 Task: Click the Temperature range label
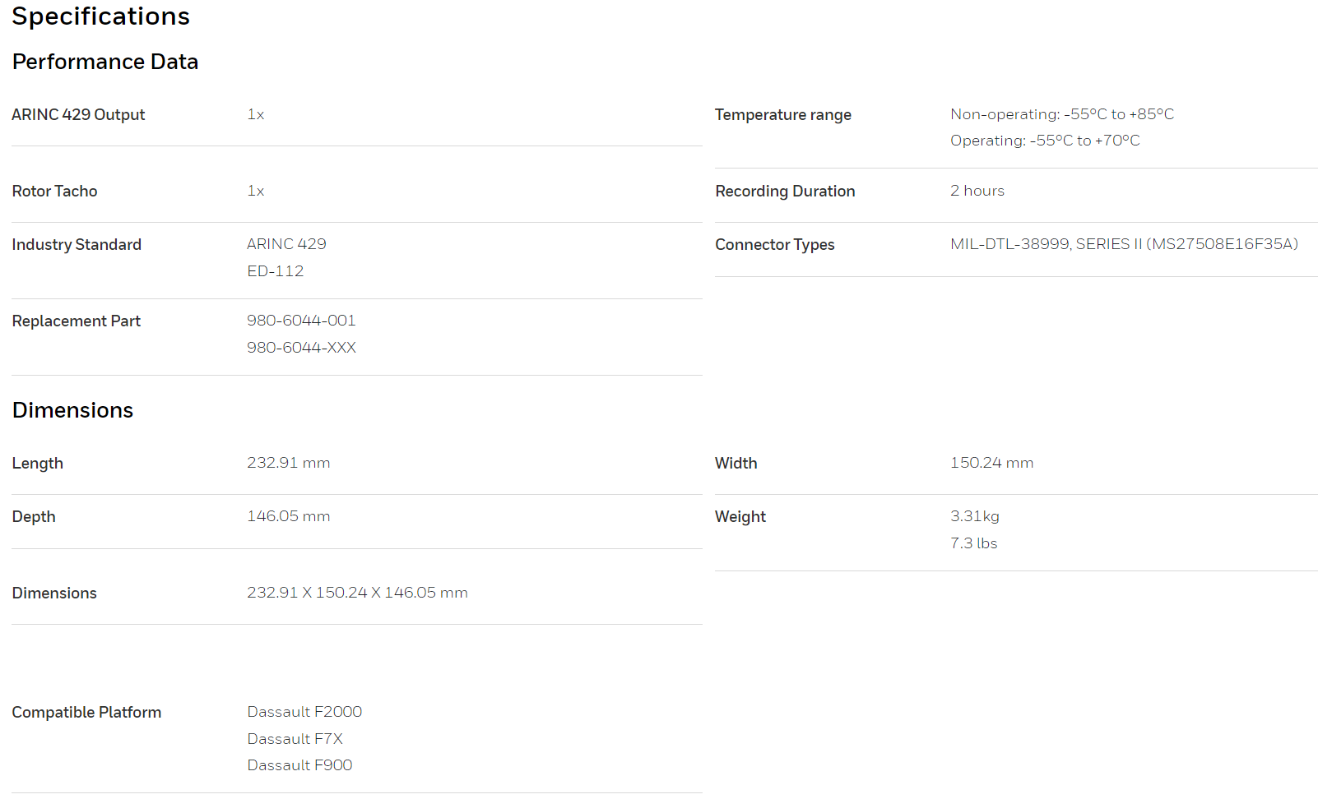783,115
